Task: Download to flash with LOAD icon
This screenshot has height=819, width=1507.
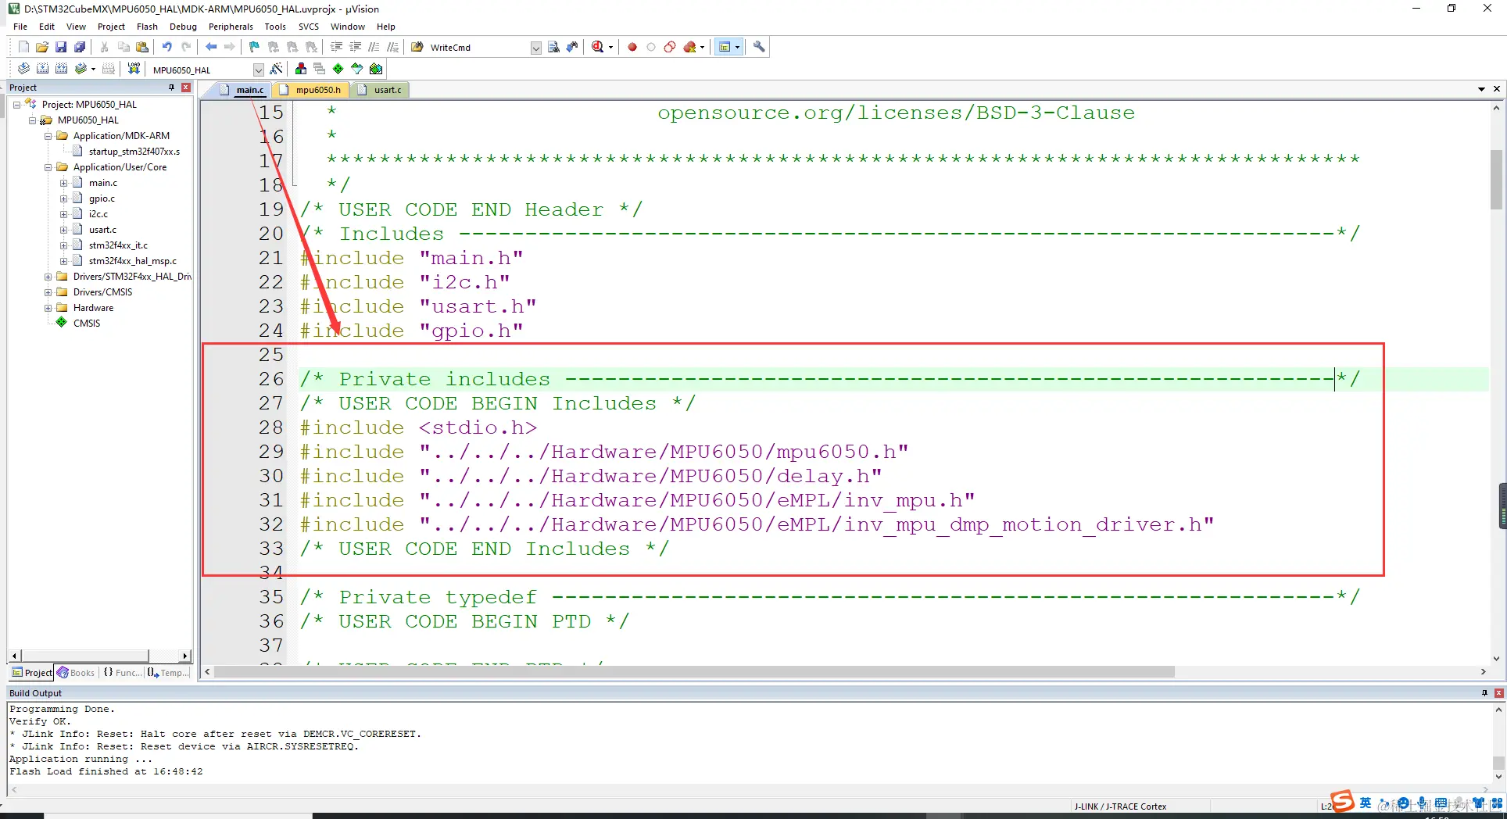Action: [x=134, y=69]
